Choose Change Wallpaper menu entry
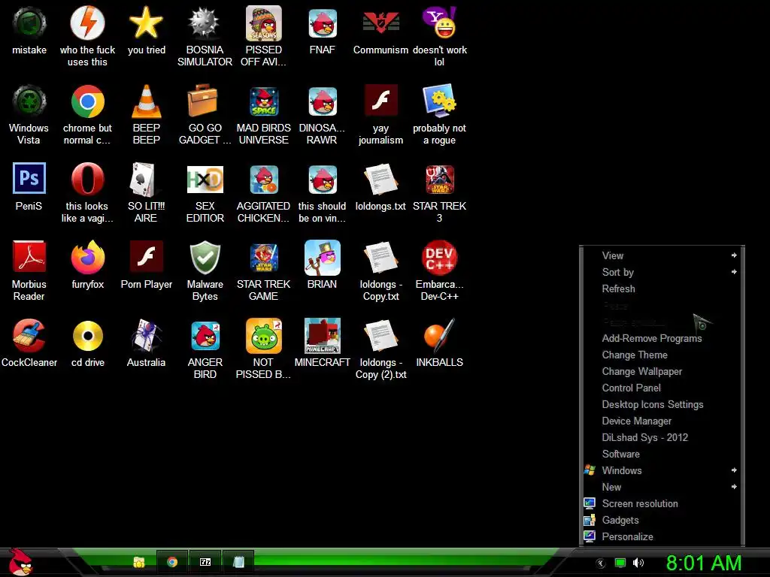 662,371
